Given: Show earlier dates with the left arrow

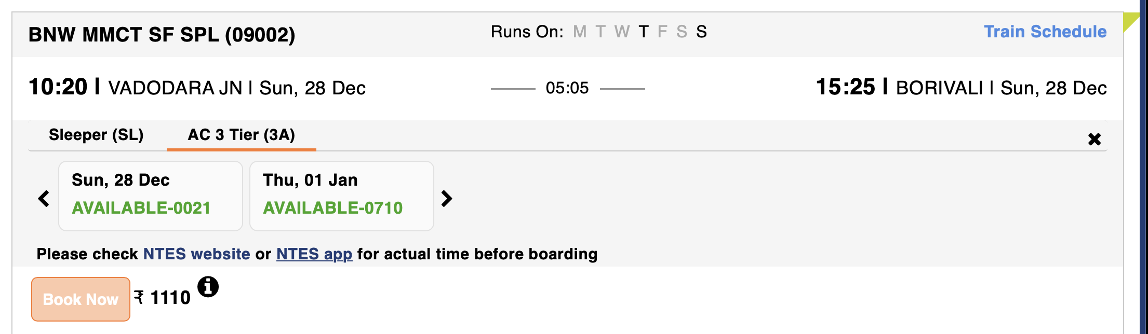Looking at the screenshot, I should tap(44, 198).
